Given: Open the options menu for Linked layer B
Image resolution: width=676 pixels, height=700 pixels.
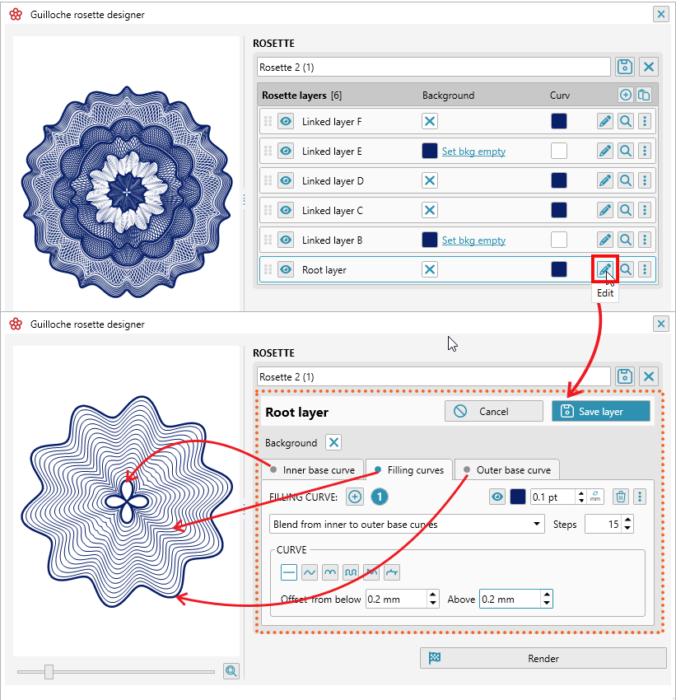Looking at the screenshot, I should [x=645, y=240].
